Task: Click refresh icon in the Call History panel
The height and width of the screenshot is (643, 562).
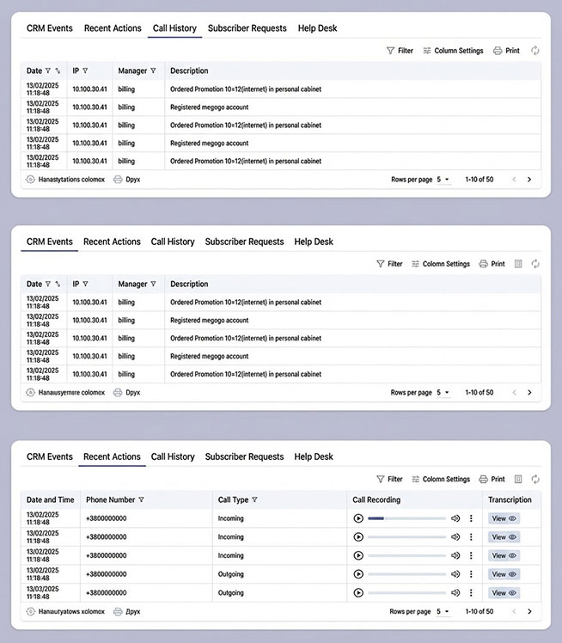Action: (535, 51)
